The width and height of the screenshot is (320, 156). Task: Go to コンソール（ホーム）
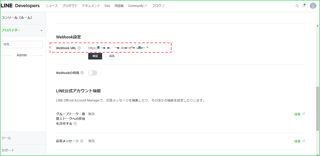[17, 18]
